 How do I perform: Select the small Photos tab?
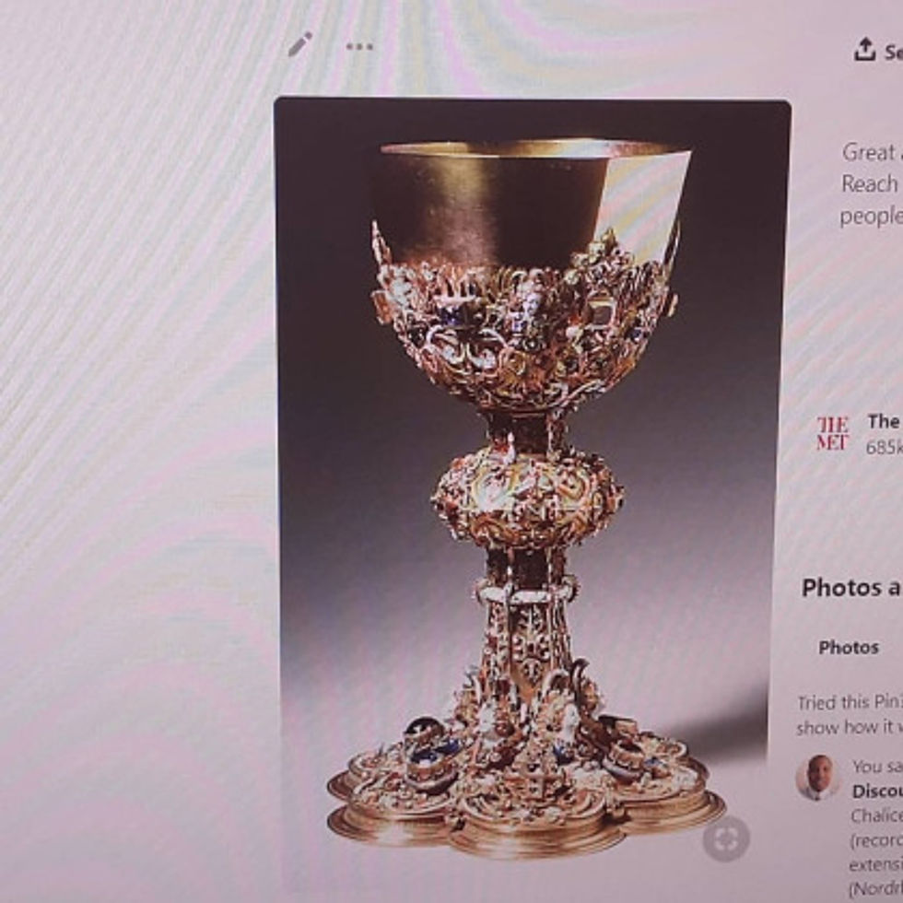(849, 647)
